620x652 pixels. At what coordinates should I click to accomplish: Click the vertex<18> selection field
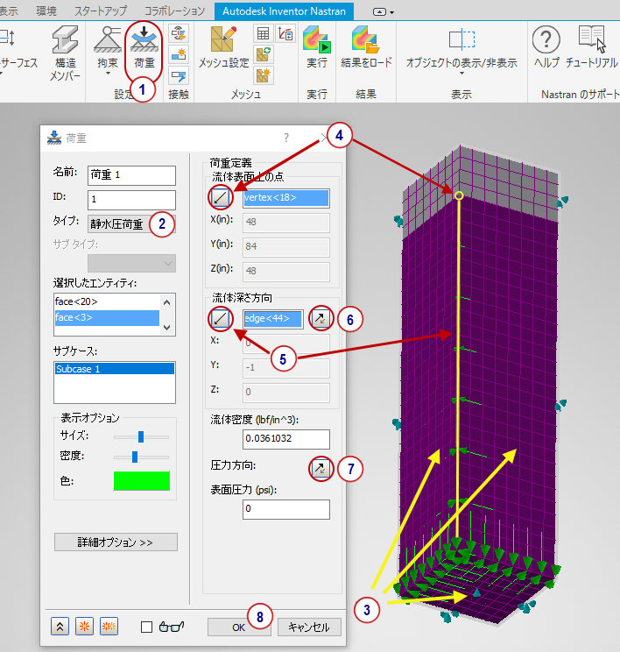[x=286, y=198]
